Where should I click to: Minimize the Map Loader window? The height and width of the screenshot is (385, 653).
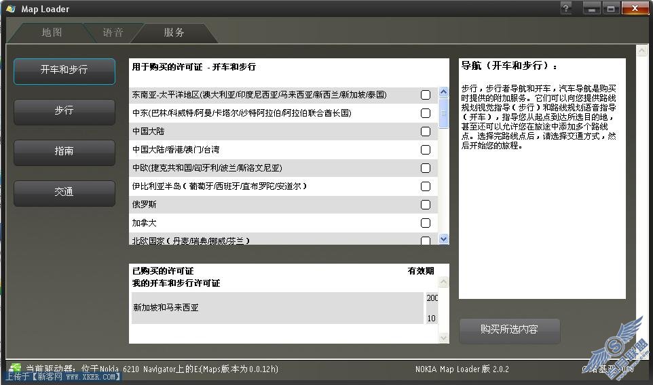coord(592,8)
